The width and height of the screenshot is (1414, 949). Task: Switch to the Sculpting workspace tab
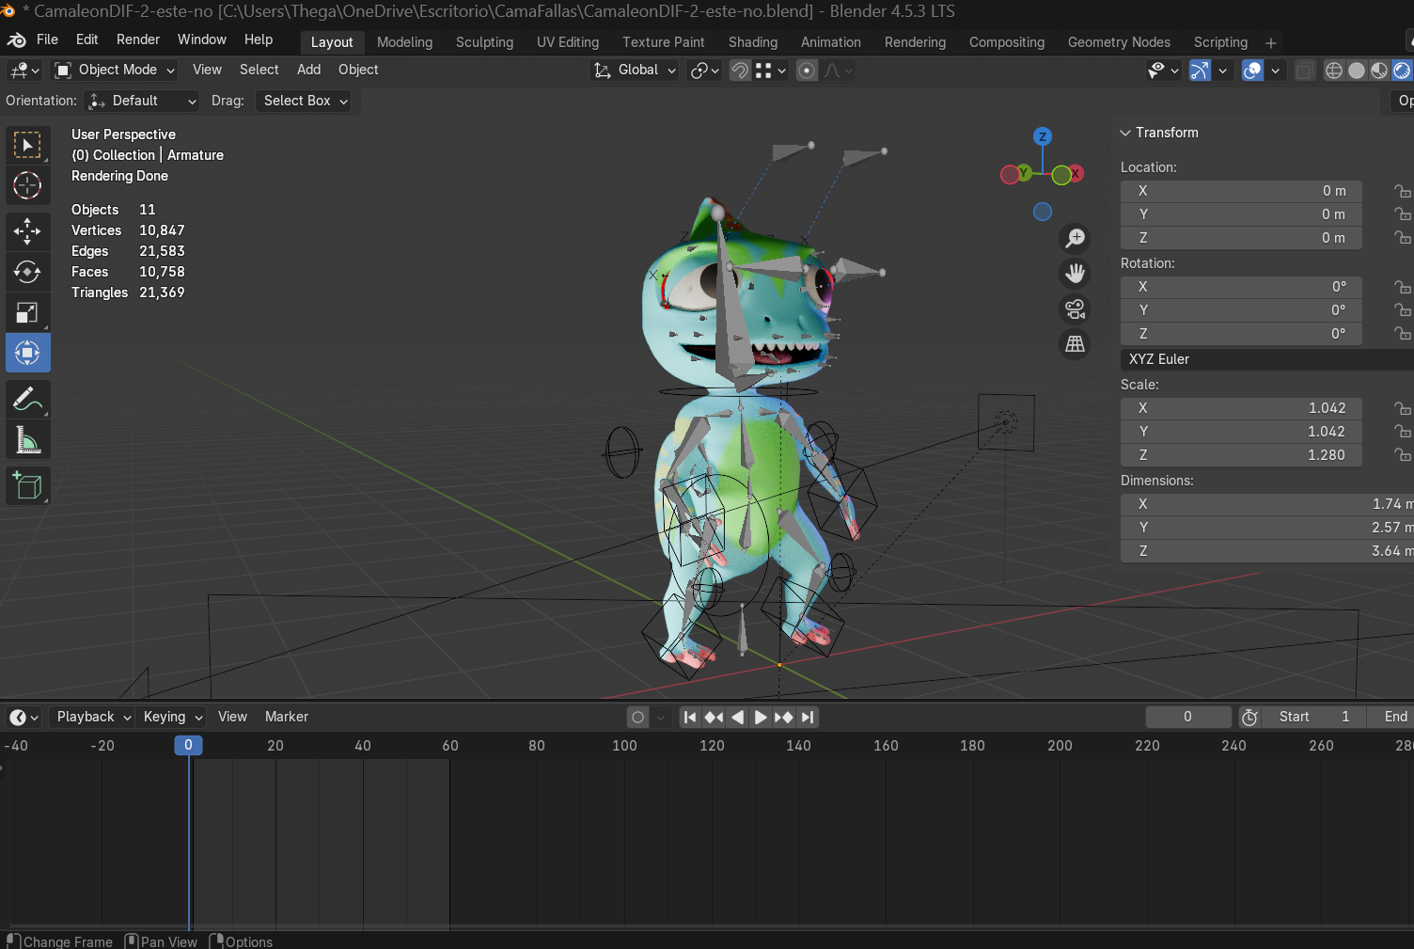click(x=484, y=42)
